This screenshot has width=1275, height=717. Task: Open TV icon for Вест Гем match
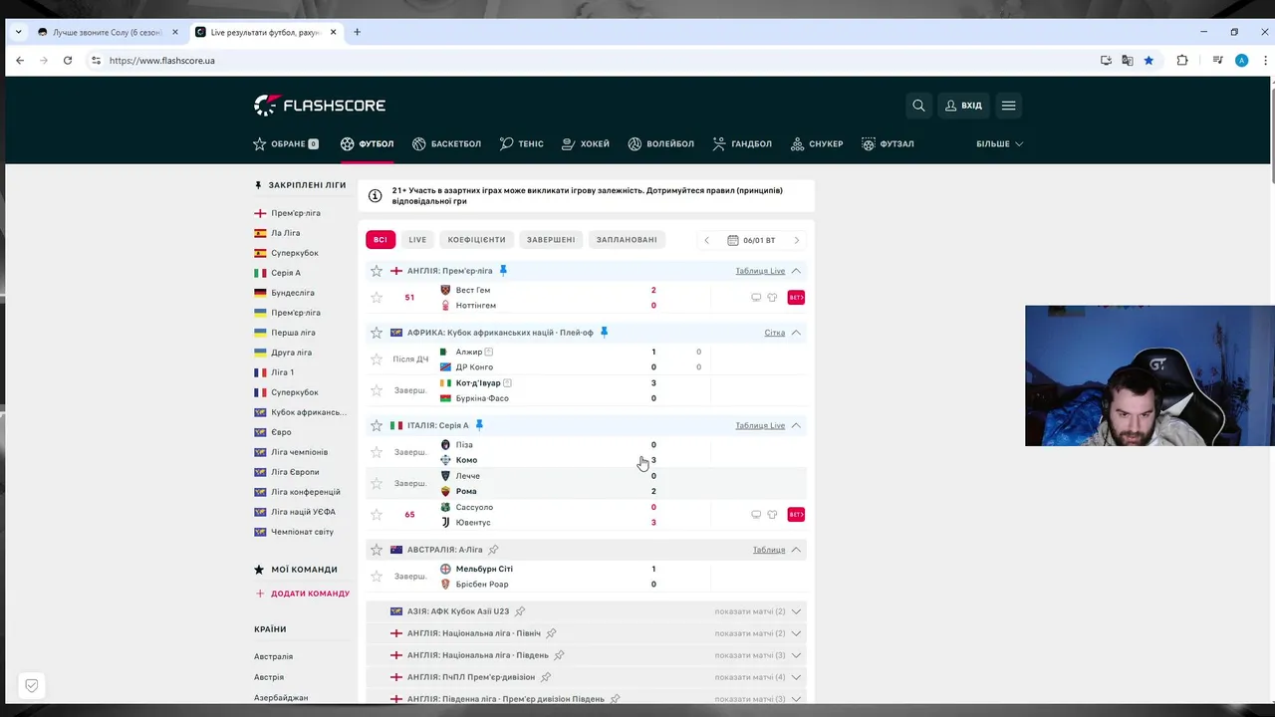tap(756, 297)
